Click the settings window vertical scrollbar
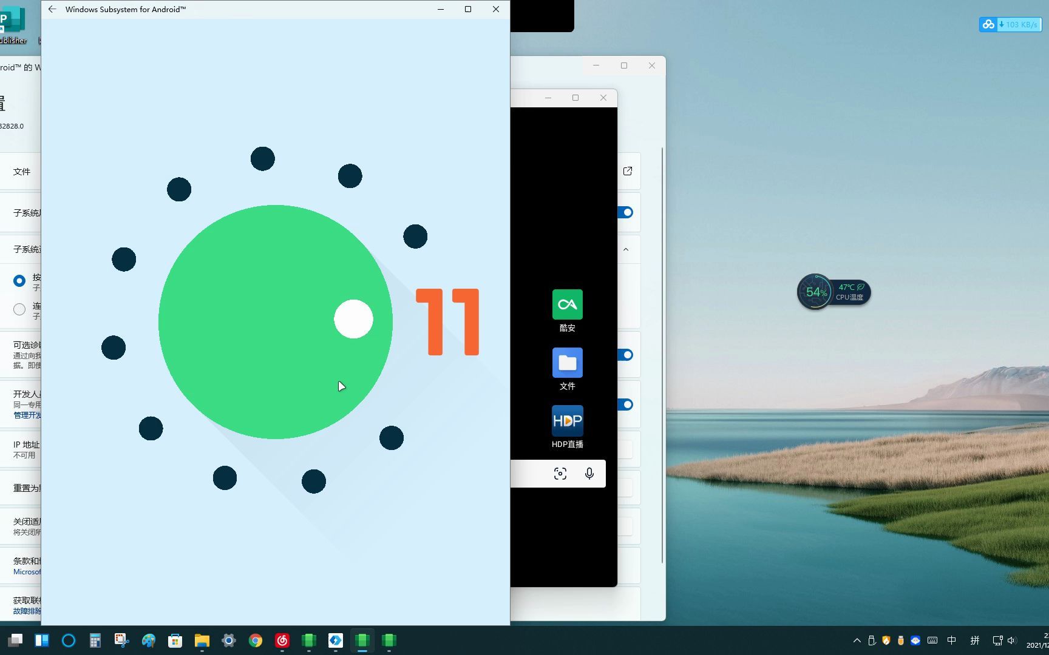Viewport: 1049px width, 655px height. pos(662,355)
